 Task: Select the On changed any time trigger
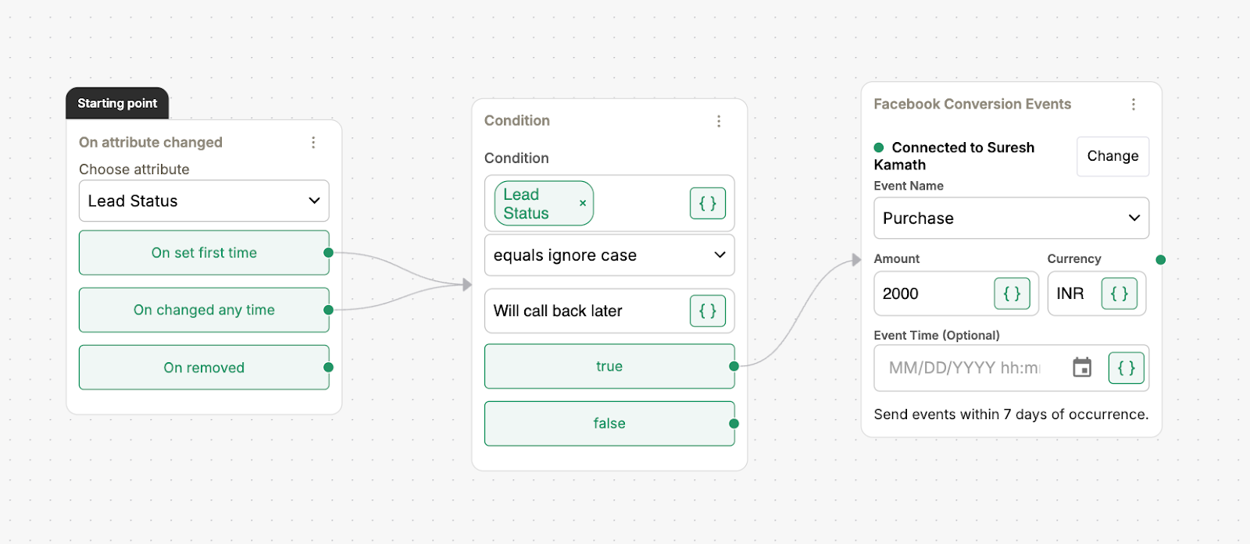coord(204,310)
